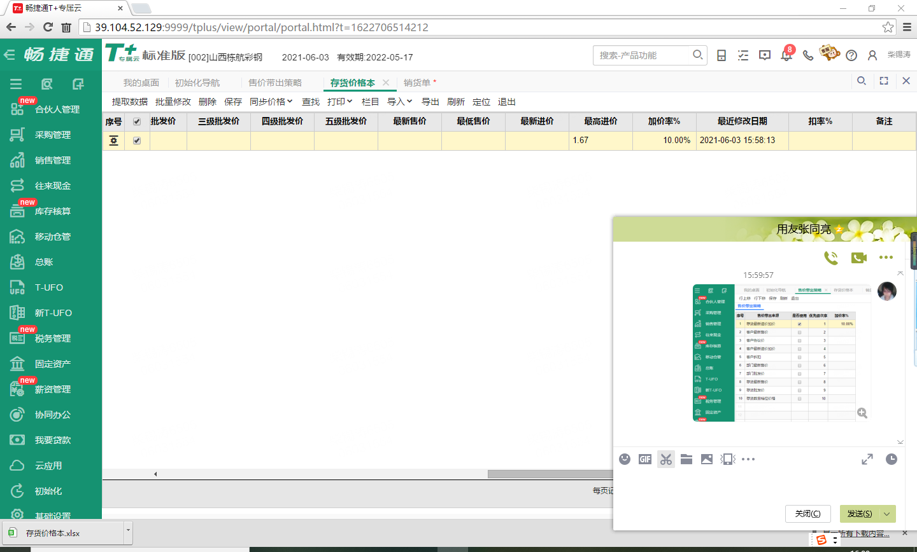Click the GIF button in chat toolbar
Image resolution: width=917 pixels, height=552 pixels.
tap(645, 459)
